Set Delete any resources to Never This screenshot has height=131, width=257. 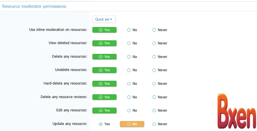point(160,57)
